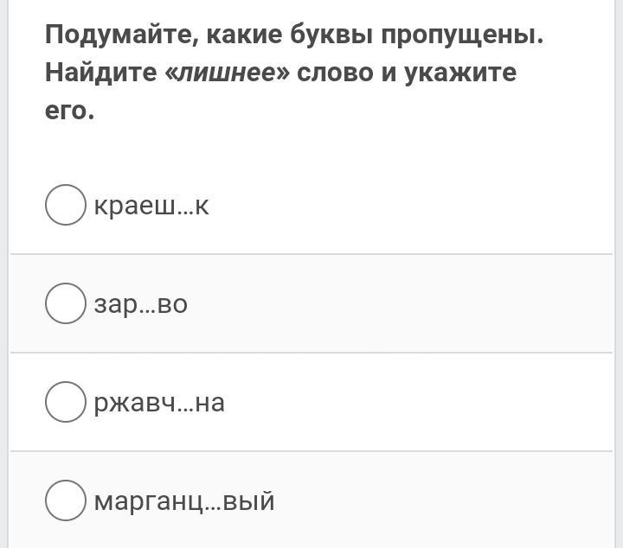
Task: Choose the ржавч...на radio option
Action: tap(66, 402)
